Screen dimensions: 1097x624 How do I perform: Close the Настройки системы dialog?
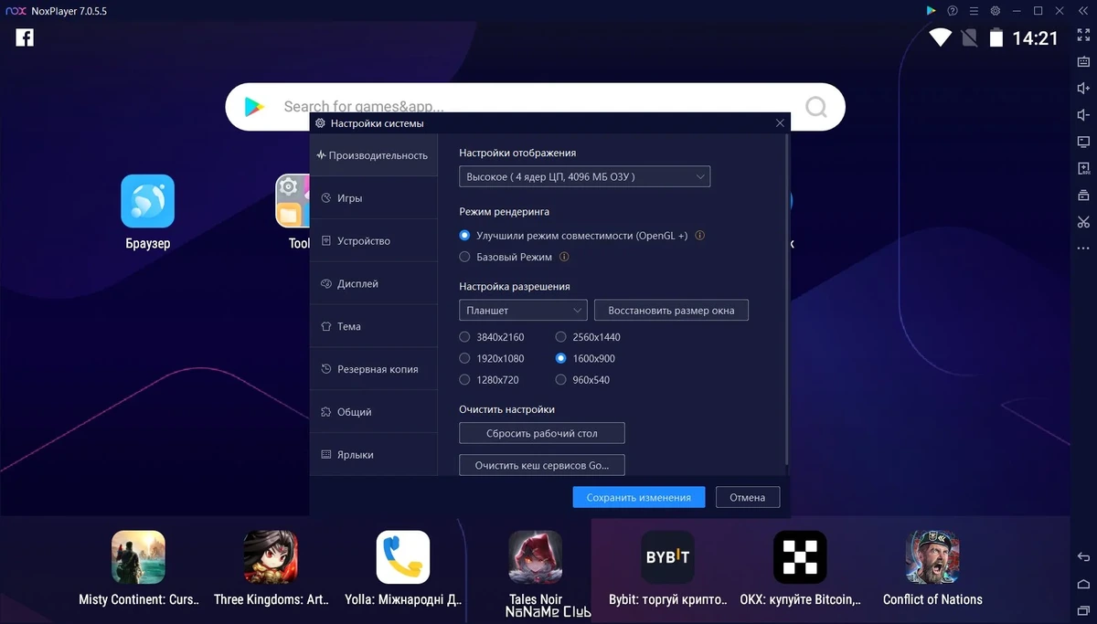(780, 122)
